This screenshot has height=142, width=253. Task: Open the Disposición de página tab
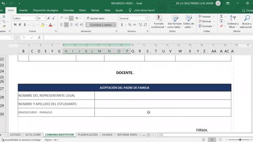pyautogui.click(x=45, y=10)
